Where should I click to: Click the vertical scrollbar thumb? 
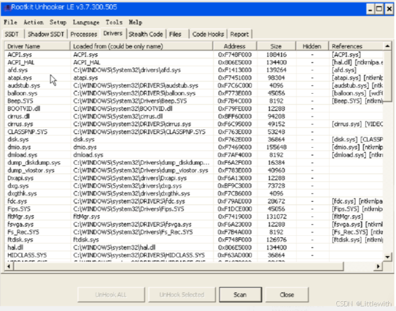tap(388, 76)
